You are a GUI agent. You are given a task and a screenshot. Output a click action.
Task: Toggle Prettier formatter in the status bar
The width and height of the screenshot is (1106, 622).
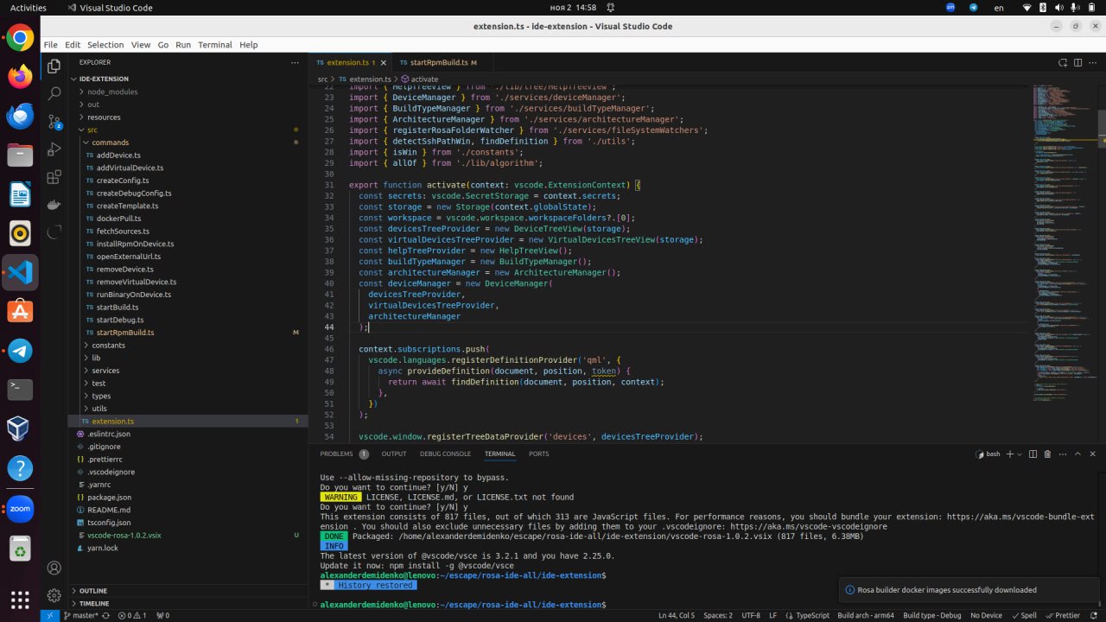[1064, 615]
